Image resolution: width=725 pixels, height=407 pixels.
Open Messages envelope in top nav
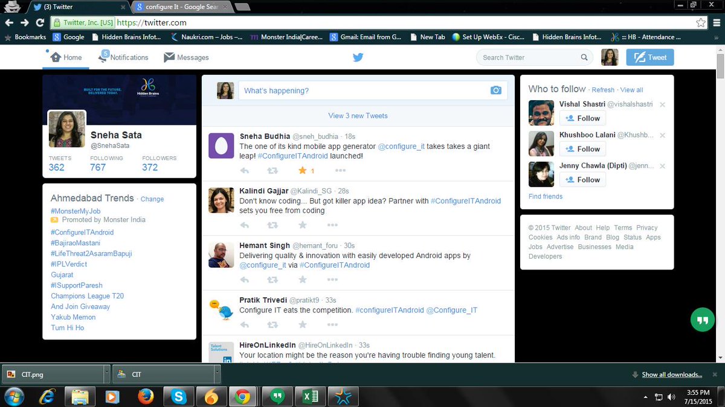[x=186, y=57]
